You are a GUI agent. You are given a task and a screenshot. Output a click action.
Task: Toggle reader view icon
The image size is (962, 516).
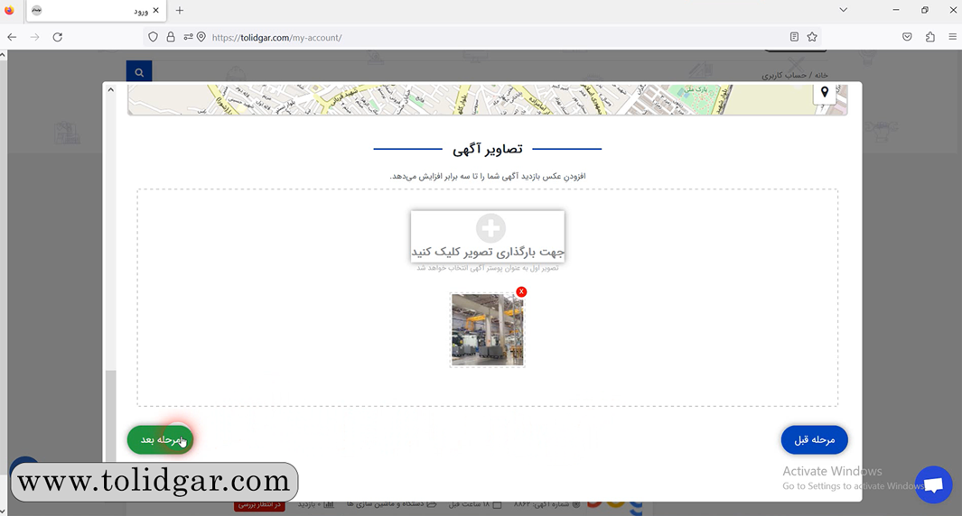(x=794, y=37)
